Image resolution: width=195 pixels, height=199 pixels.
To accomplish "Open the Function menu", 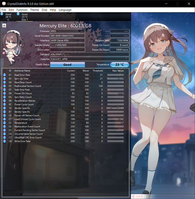I will pos(22,10).
